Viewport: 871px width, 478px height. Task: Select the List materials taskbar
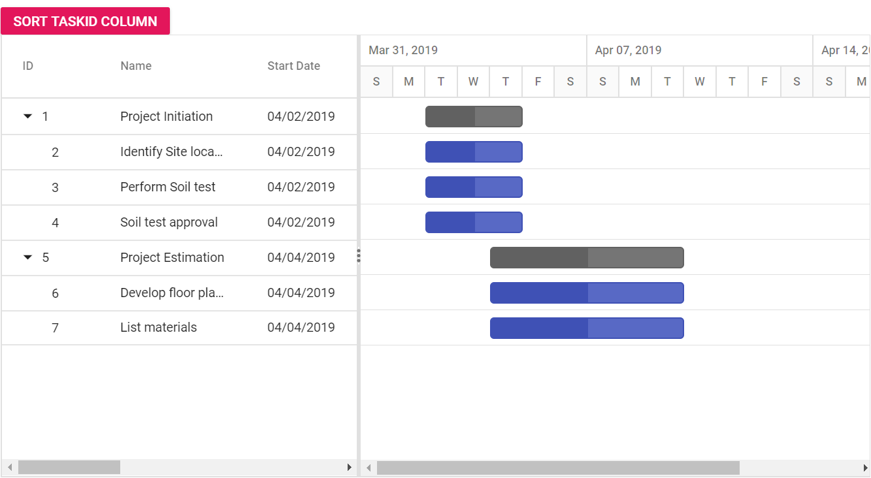pos(587,328)
